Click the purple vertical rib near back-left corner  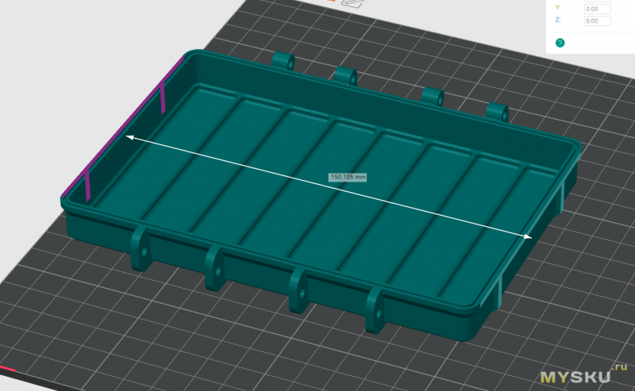[x=162, y=98]
